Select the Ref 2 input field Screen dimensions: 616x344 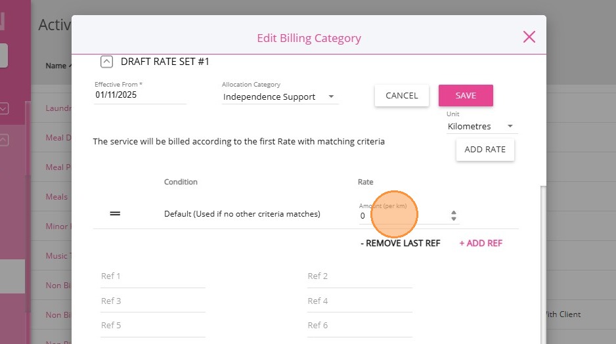coord(359,276)
